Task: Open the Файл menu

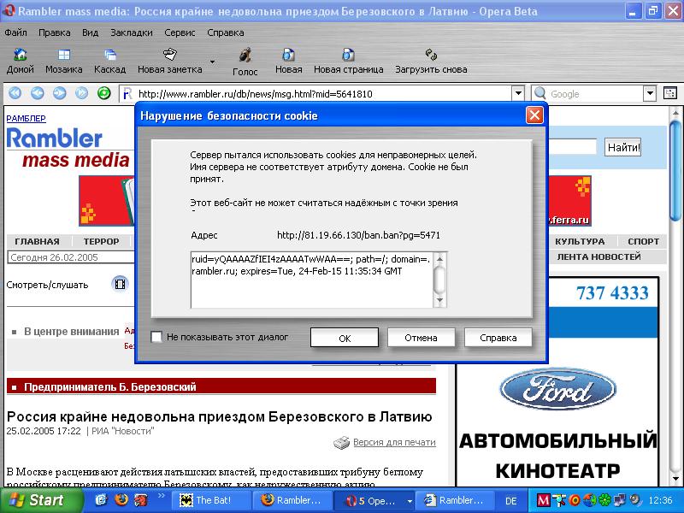Action: tap(15, 32)
